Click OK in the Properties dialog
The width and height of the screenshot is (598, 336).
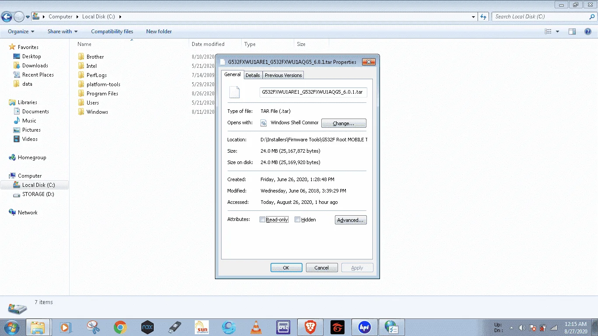click(286, 268)
